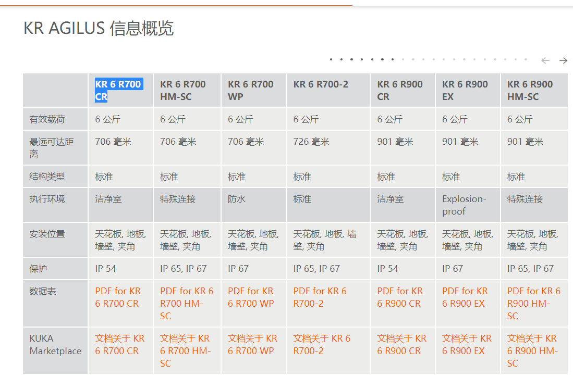
Task: Click IP 65, IP 67 in the KR 6 R700-2 column
Action: (x=316, y=269)
